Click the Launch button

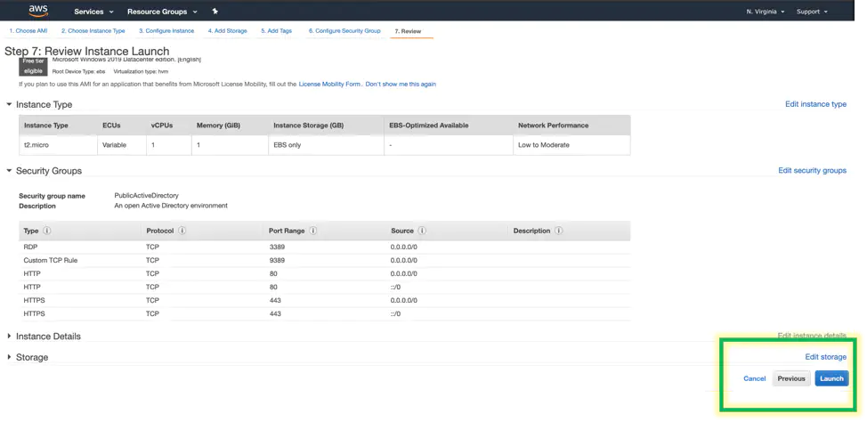coord(831,378)
